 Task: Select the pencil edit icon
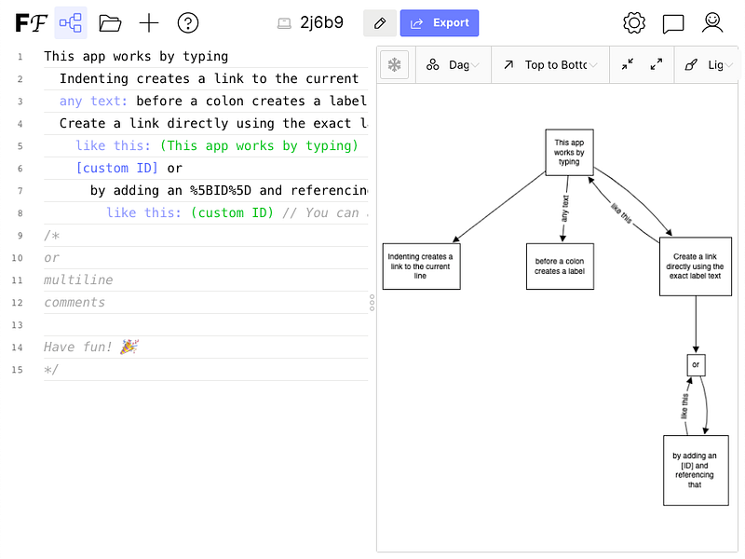point(379,22)
